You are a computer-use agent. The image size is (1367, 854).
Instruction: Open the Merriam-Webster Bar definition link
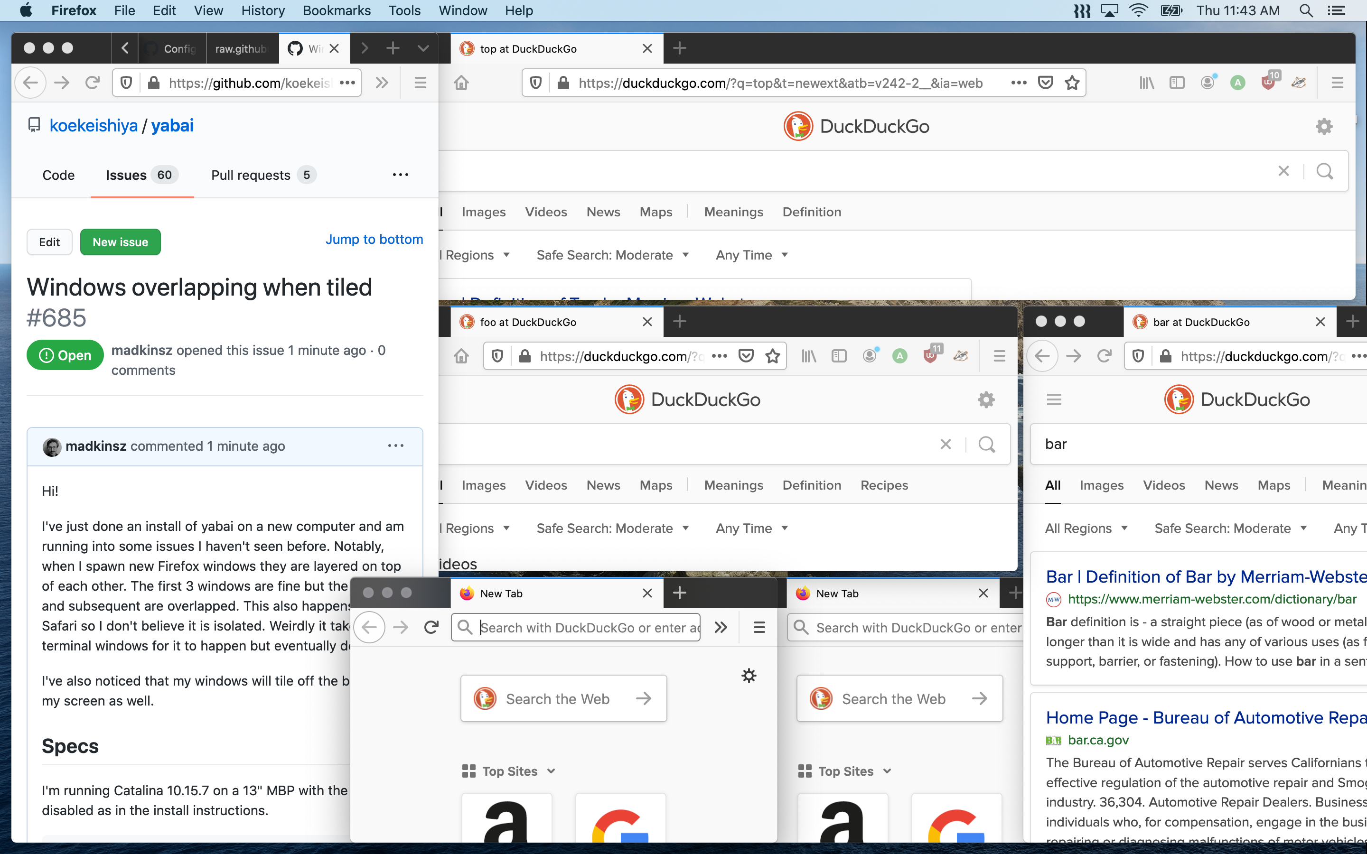1203,576
